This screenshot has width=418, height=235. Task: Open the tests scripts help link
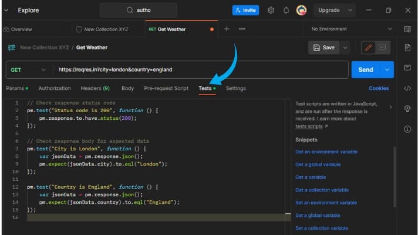(309, 126)
